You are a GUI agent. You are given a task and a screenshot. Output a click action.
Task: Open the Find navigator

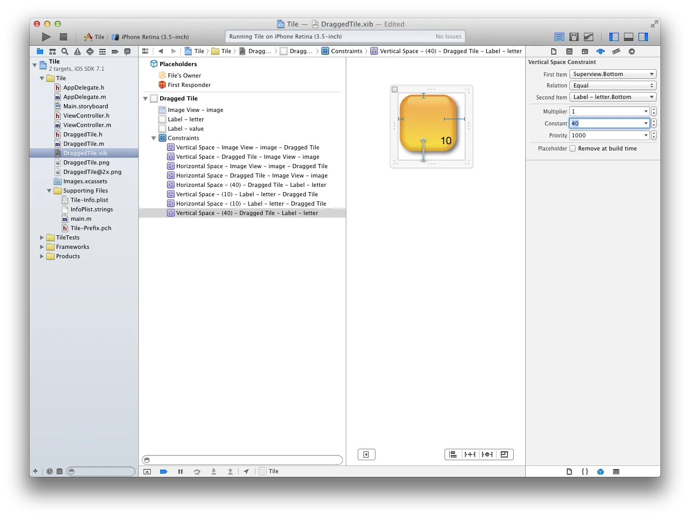pyautogui.click(x=65, y=52)
